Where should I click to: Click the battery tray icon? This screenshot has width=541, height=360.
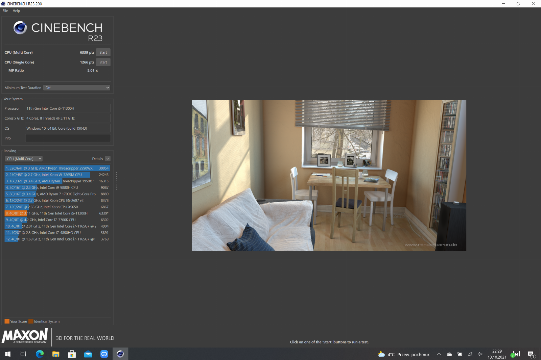(460, 354)
